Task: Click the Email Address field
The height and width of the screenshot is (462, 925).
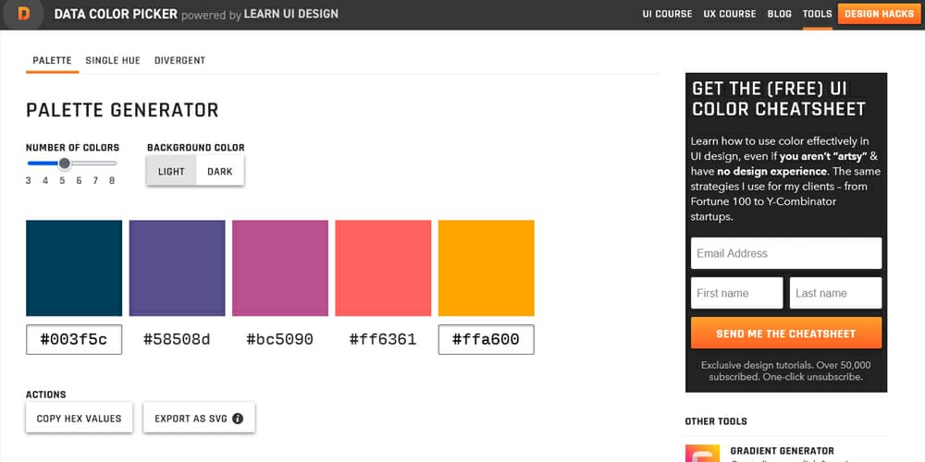Action: pos(785,253)
